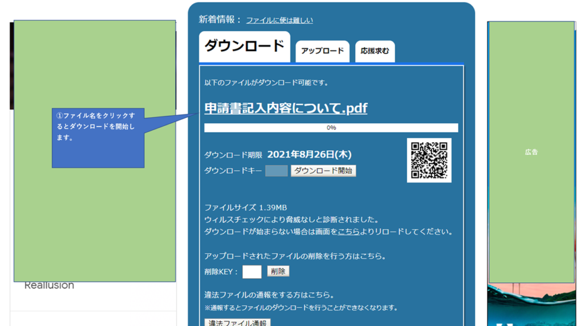The height and width of the screenshot is (326, 582).
Task: Click the ダウンロードキー input field
Action: (276, 171)
